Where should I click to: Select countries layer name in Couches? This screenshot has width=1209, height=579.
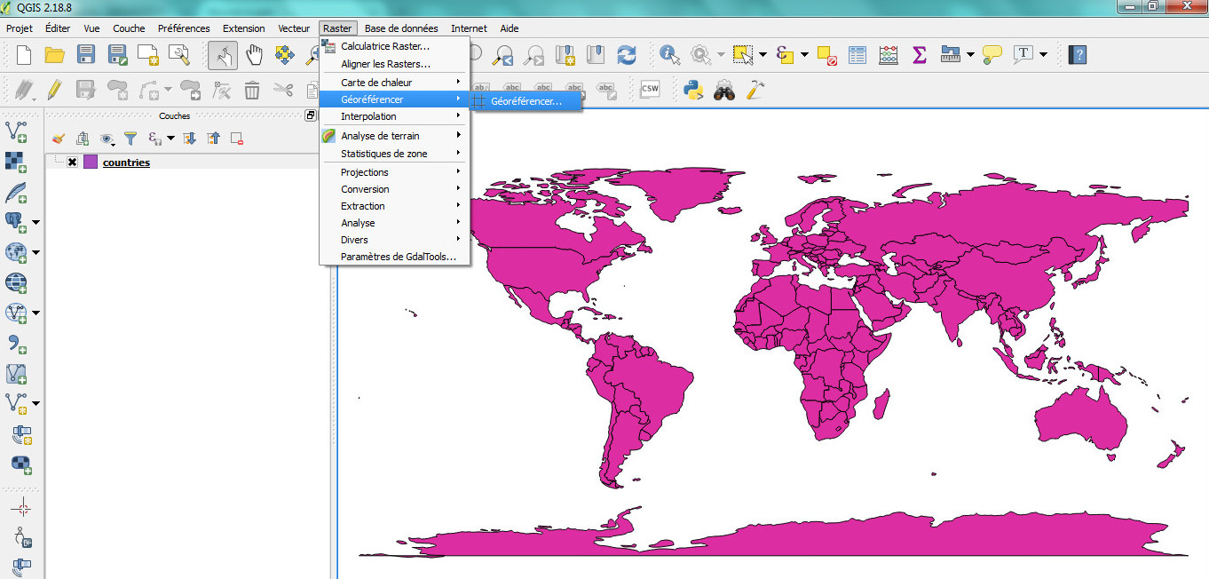(x=126, y=163)
